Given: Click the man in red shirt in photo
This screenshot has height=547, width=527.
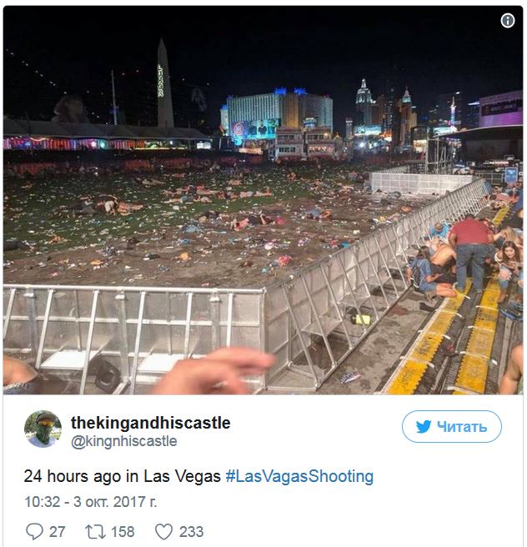Looking at the screenshot, I should point(470,253).
